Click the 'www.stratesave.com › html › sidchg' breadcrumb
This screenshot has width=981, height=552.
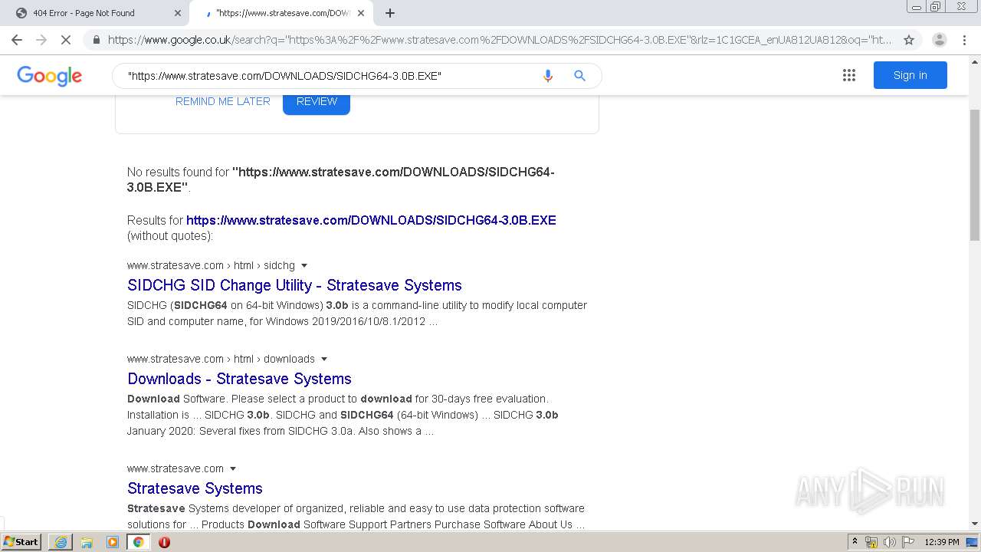pyautogui.click(x=211, y=265)
